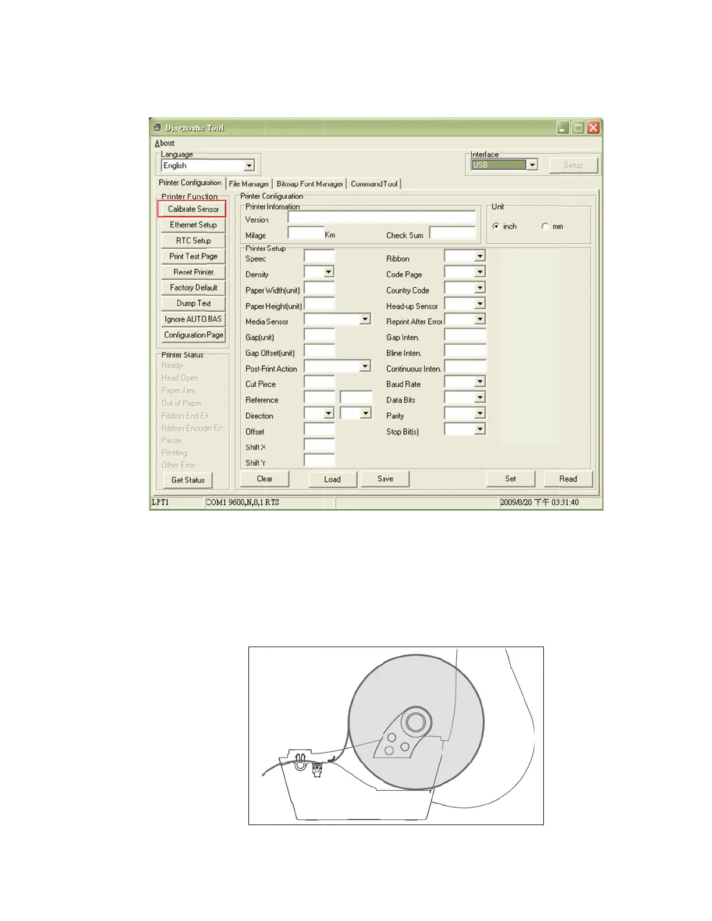Open the Ribbon dropdown
The image size is (712, 921).
[480, 256]
